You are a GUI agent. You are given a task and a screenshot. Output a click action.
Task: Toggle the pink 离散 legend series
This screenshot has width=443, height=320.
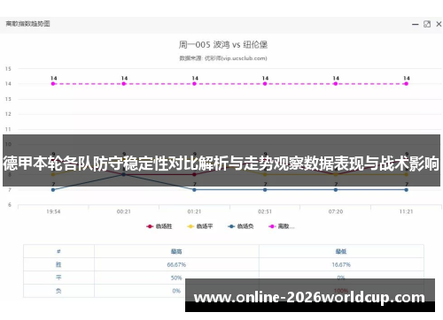[x=282, y=226]
